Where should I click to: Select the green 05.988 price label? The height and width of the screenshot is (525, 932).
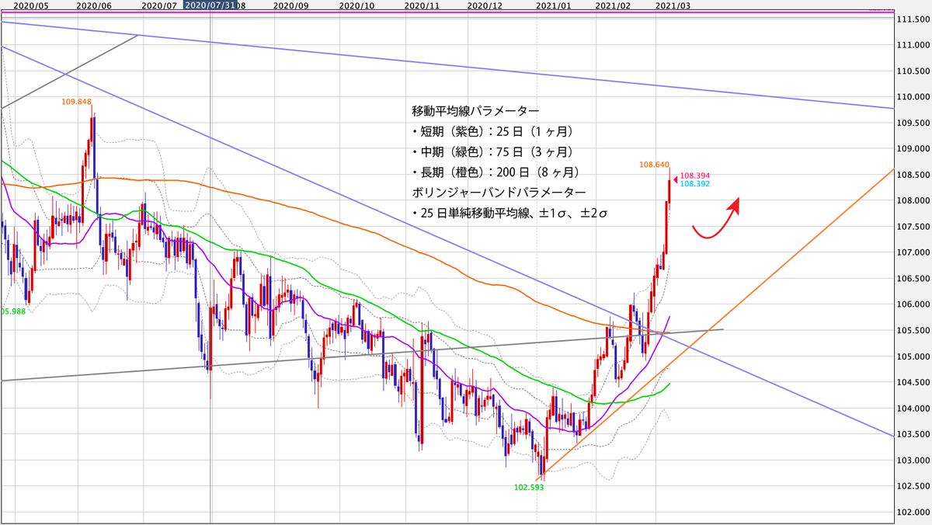(x=14, y=311)
